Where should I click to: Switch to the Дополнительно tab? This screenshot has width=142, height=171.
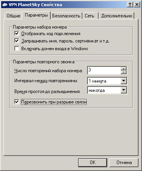tap(116, 16)
